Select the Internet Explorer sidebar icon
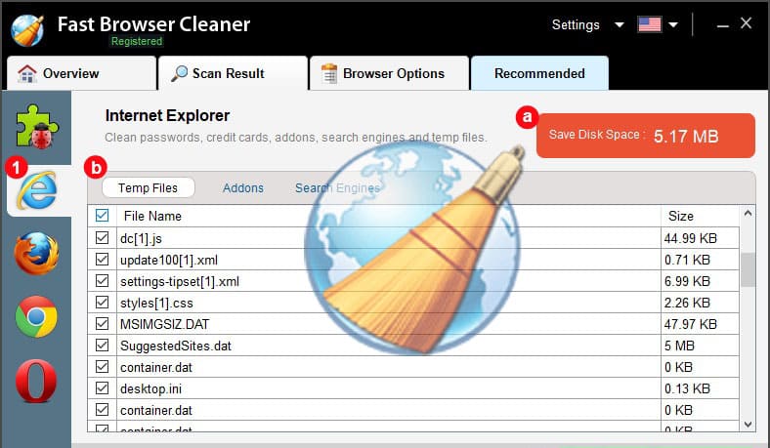Image resolution: width=770 pixels, height=448 pixels. click(x=37, y=190)
